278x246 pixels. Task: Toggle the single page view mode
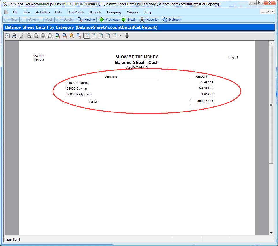87,36
